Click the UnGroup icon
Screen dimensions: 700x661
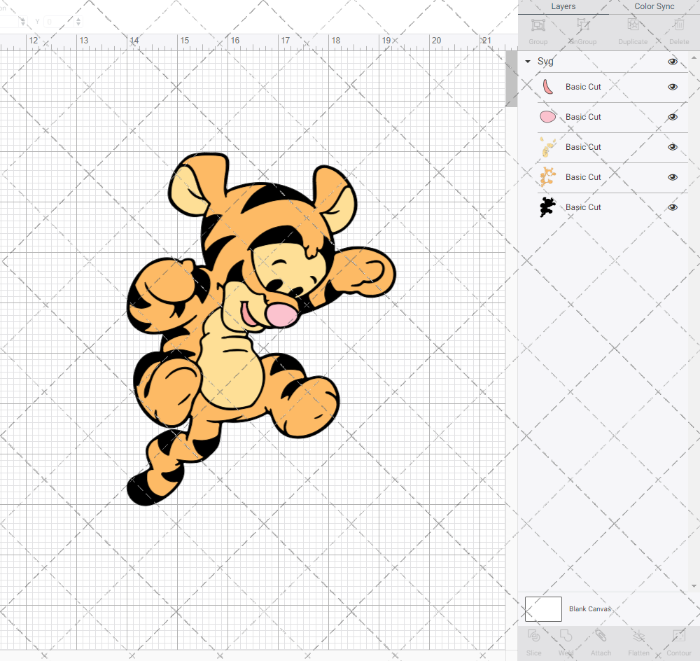pyautogui.click(x=582, y=25)
